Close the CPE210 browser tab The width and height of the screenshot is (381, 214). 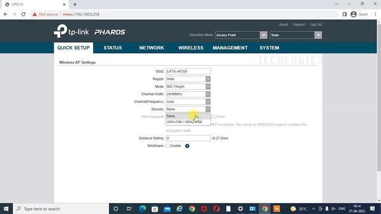(64, 4)
